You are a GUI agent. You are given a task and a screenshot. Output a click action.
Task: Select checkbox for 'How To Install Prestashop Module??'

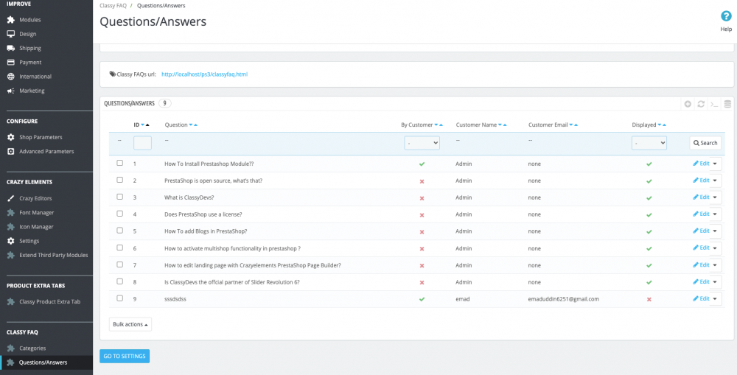[x=120, y=163]
